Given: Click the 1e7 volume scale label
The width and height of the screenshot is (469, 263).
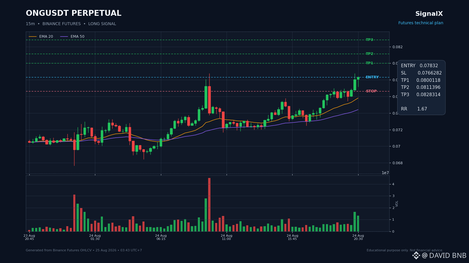Looking at the screenshot, I should (x=385, y=173).
